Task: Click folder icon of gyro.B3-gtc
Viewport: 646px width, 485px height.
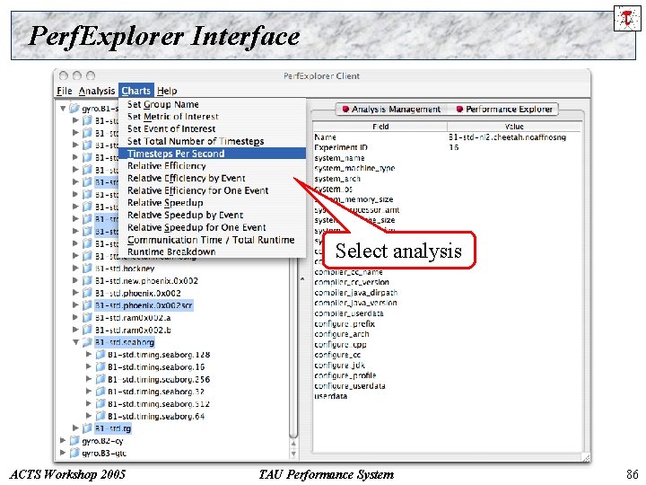Action: coord(74,453)
